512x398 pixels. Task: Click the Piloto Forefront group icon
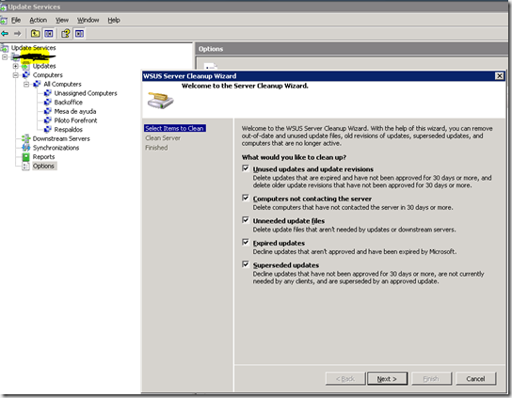click(48, 120)
